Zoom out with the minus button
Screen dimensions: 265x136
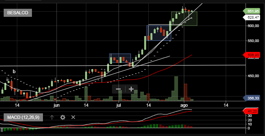pos(118,89)
